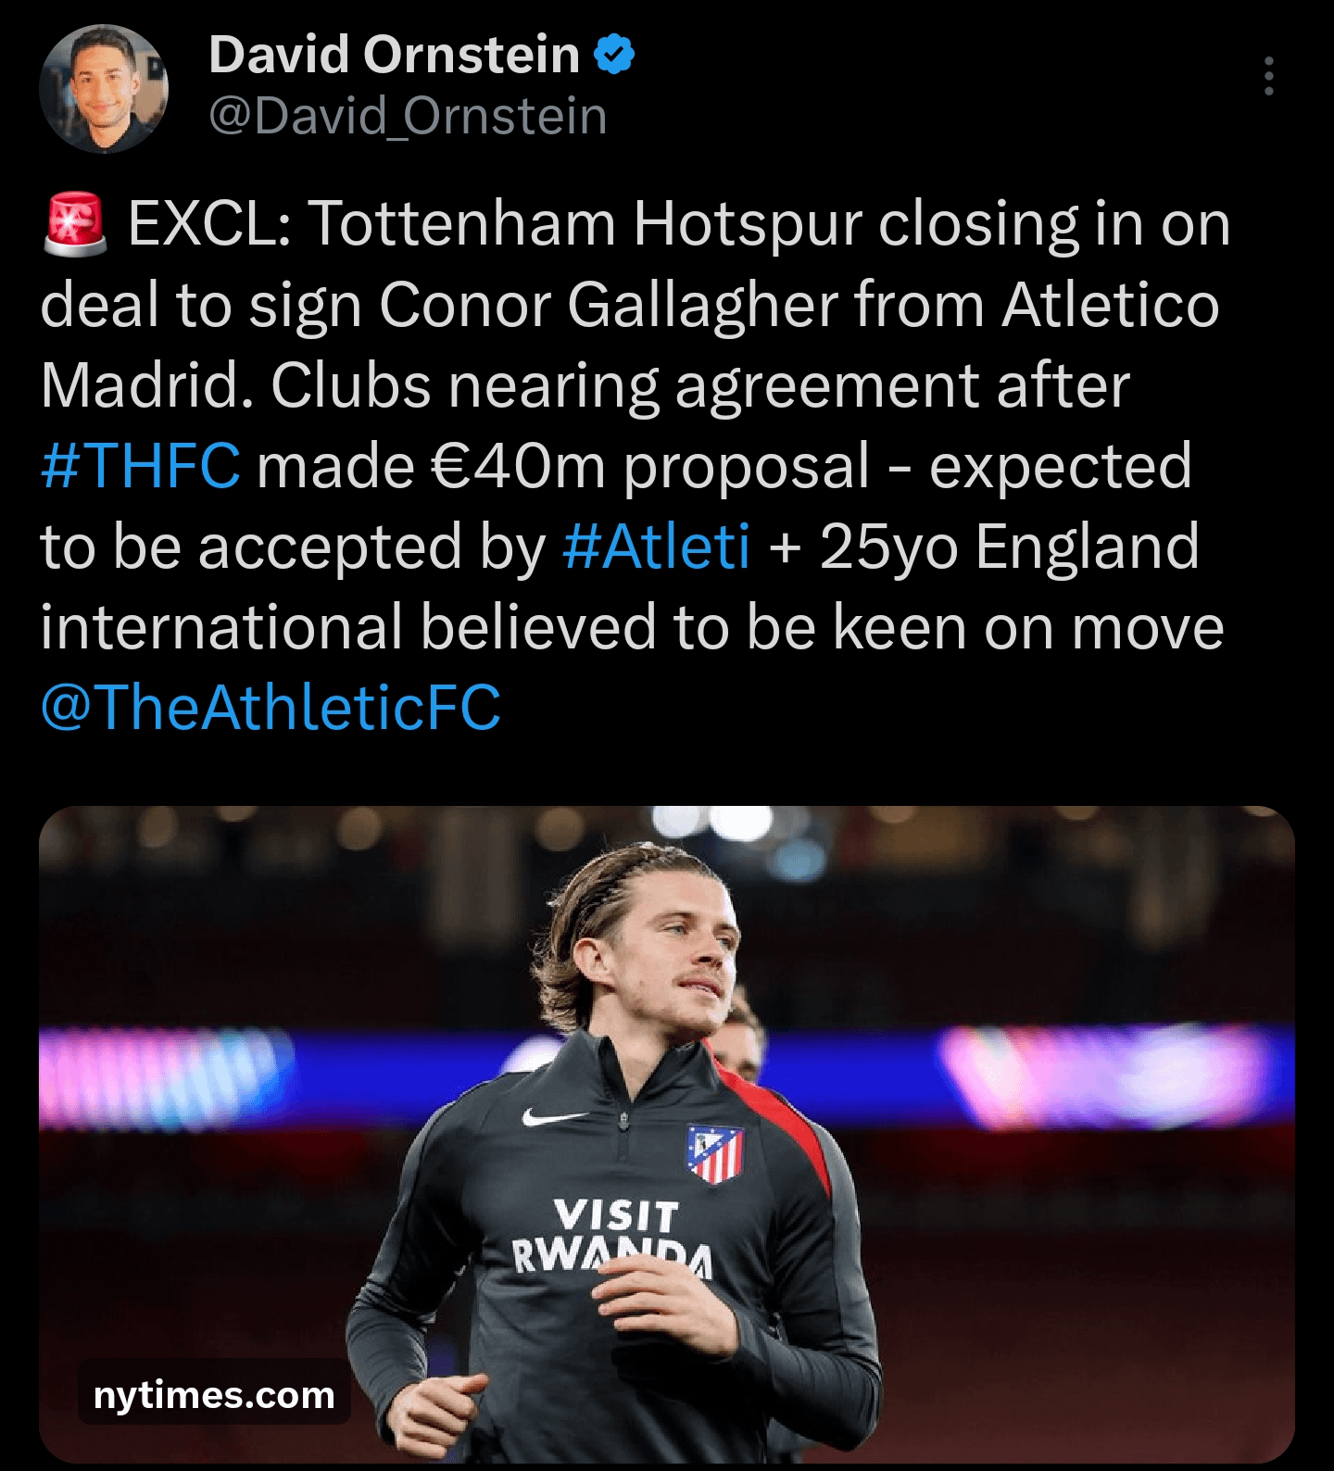Click the "25yo England" text
Image resolution: width=1334 pixels, height=1471 pixels.
click(1010, 547)
